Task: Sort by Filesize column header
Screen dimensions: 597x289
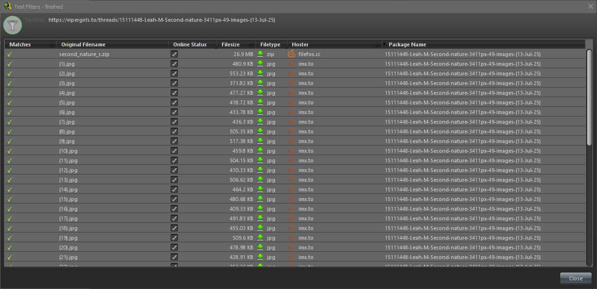Action: pyautogui.click(x=236, y=44)
